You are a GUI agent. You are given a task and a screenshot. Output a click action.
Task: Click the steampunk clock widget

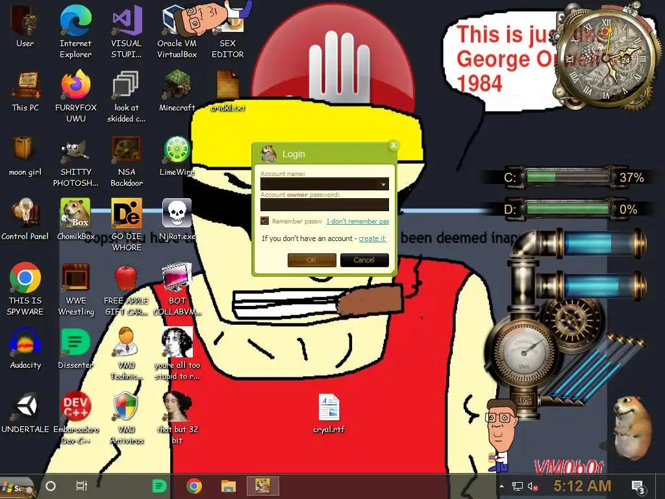click(x=607, y=57)
